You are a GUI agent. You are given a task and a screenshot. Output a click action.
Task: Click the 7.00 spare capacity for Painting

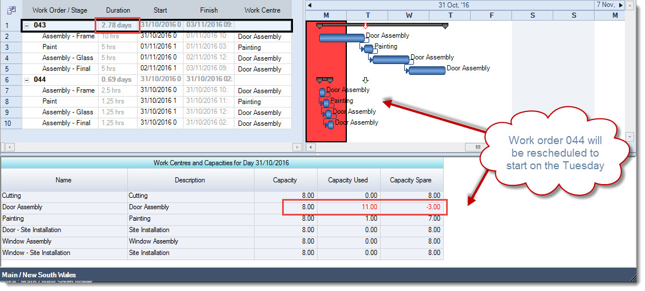coord(434,219)
